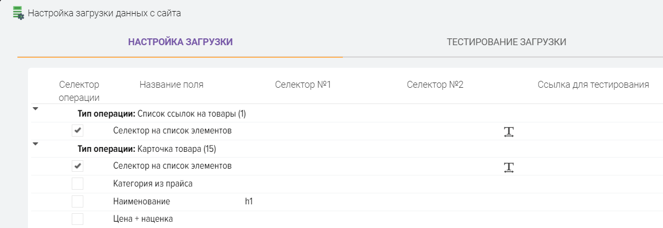Select the Категория из прайса row label
Viewport: 663px width, 228px height.
152,184
